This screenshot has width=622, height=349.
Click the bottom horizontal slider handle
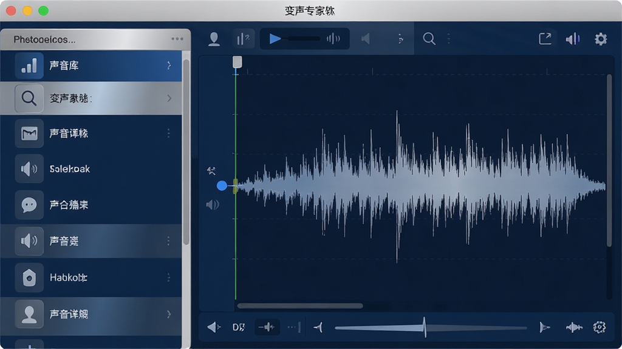click(425, 327)
